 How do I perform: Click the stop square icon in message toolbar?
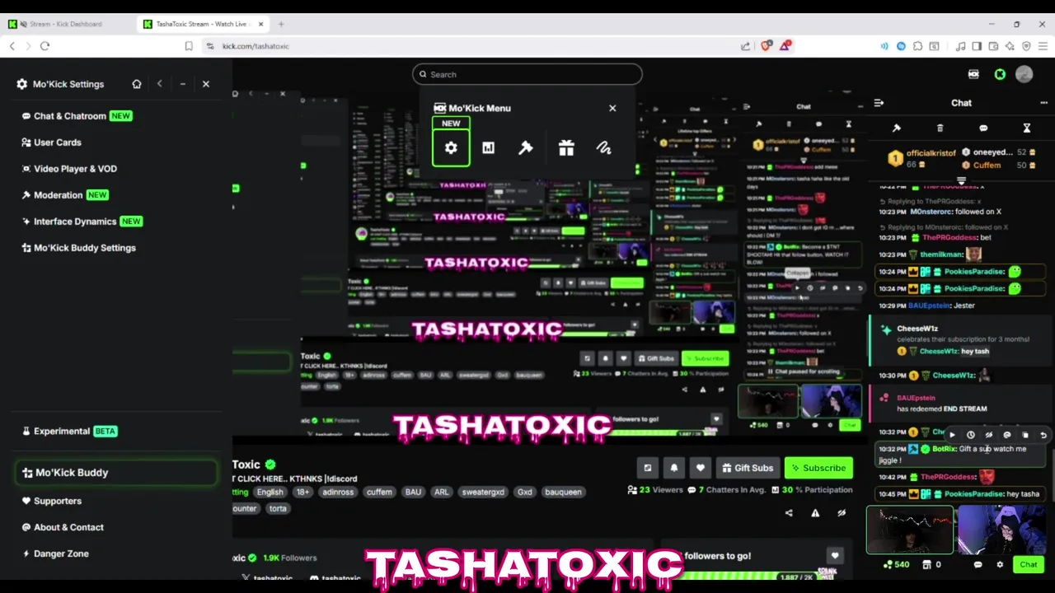(x=1025, y=435)
